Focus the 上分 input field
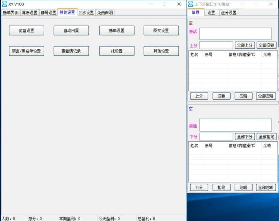The image size is (279, 221). [x=216, y=45]
